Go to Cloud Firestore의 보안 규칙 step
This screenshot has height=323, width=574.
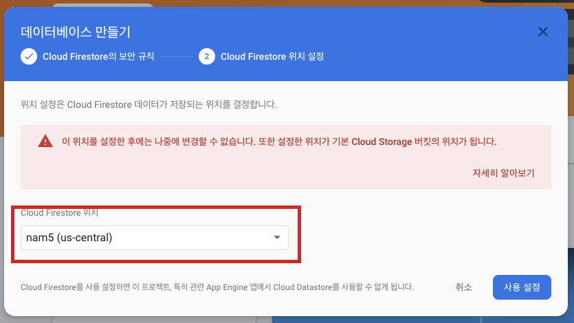[98, 57]
